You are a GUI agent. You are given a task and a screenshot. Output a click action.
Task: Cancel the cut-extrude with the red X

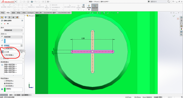coord(5,24)
